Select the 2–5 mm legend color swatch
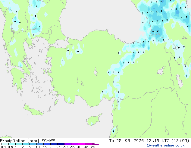Screen dimensions: 191x148 [x=26, y=144]
